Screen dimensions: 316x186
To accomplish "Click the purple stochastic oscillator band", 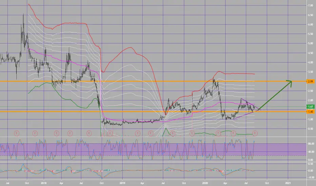I will tap(153, 149).
